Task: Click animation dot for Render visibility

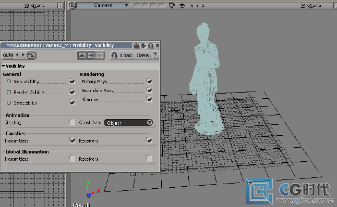Action: (9, 92)
